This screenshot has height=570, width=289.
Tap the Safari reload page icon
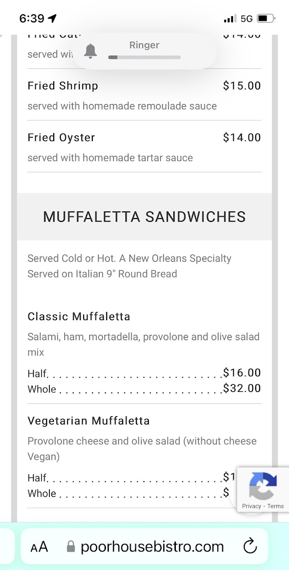pyautogui.click(x=250, y=547)
